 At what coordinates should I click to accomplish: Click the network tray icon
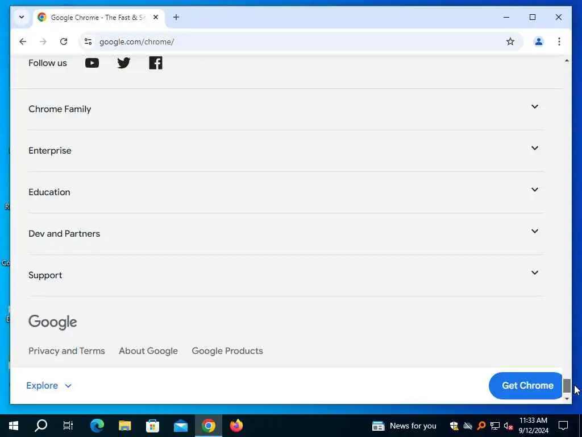click(495, 426)
